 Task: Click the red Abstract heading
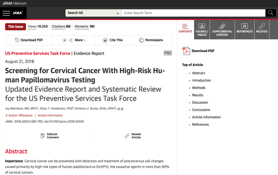16,151
